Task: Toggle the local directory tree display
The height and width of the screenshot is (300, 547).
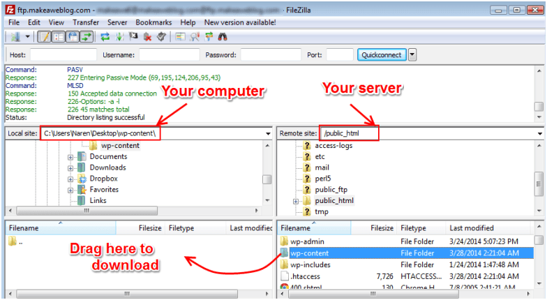Action: coord(59,36)
